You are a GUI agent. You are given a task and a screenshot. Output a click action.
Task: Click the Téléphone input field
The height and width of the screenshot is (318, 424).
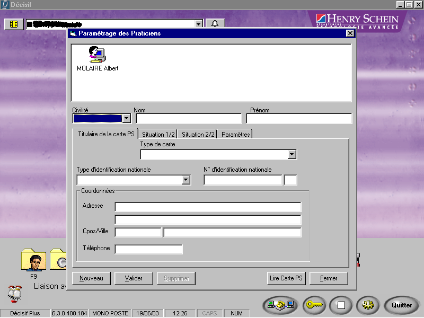tap(148, 249)
